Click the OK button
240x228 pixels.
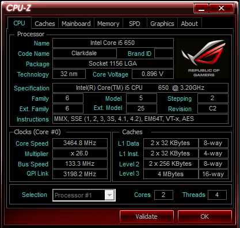click(205, 216)
